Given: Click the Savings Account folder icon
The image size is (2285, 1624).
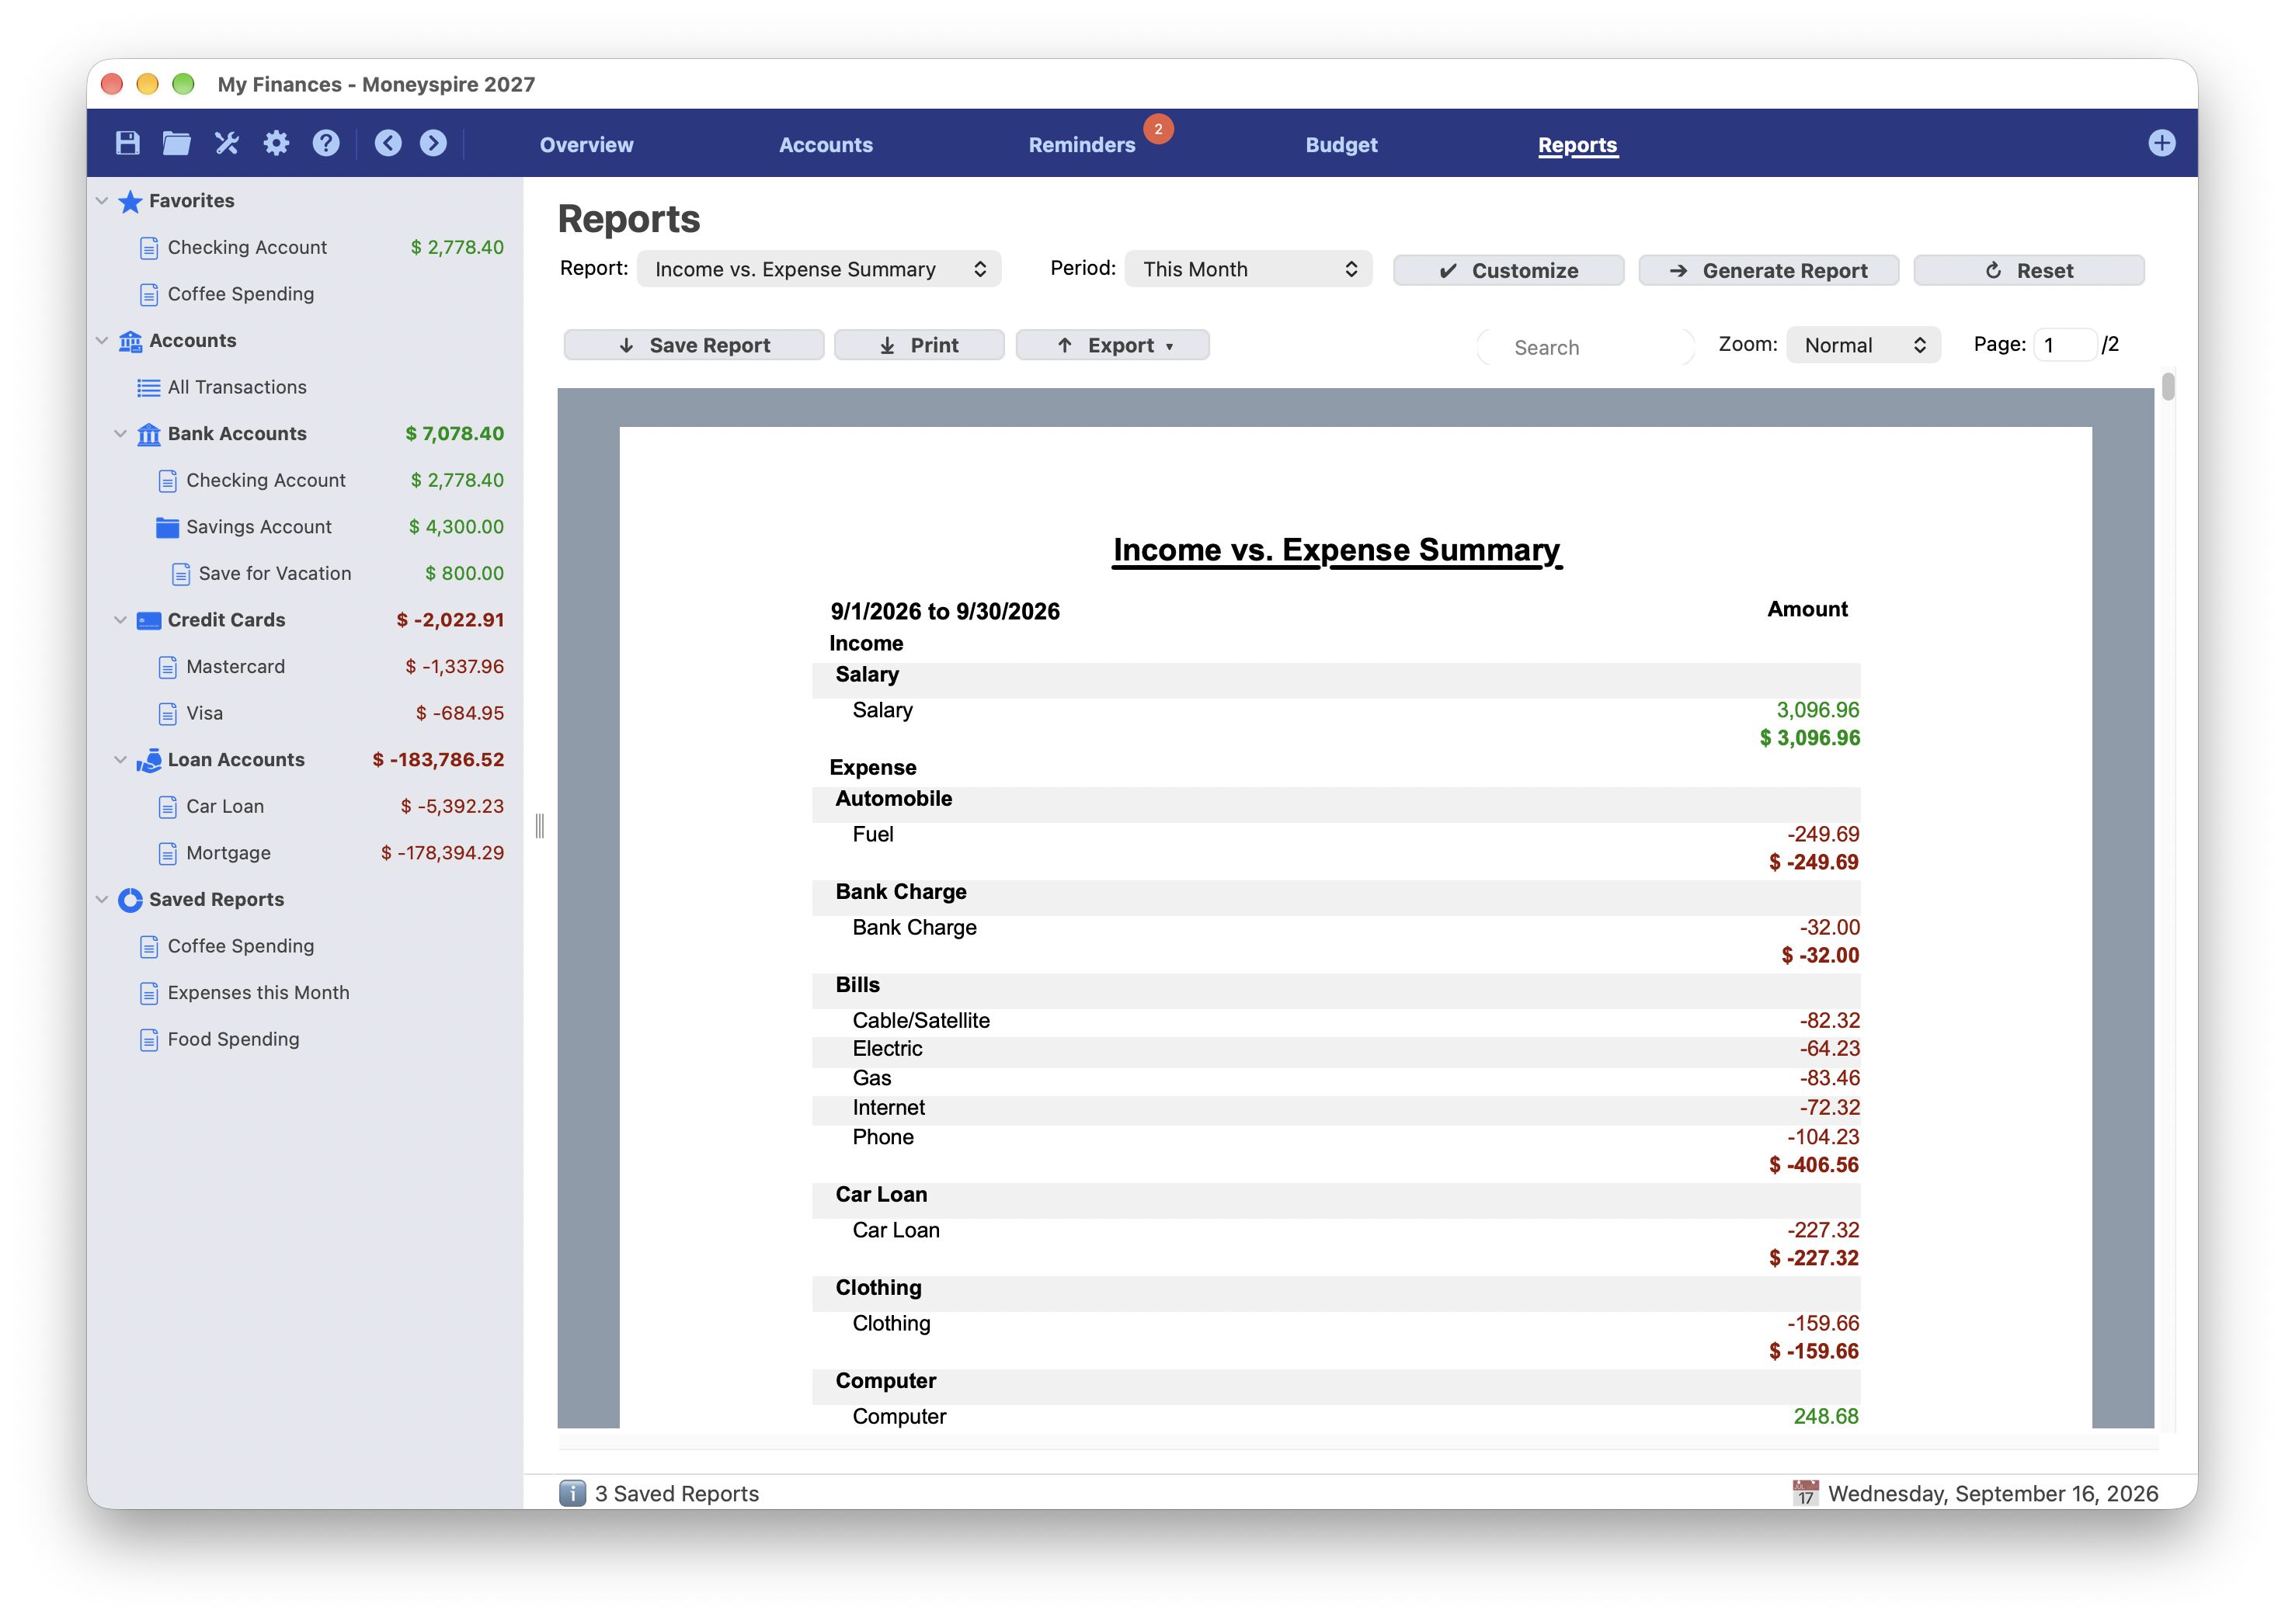Looking at the screenshot, I should [168, 527].
